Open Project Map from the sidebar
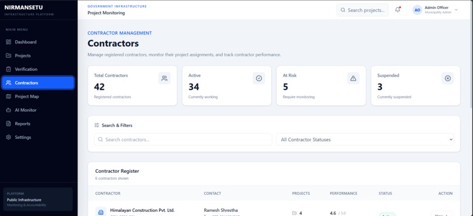The image size is (473, 216). 38,97
